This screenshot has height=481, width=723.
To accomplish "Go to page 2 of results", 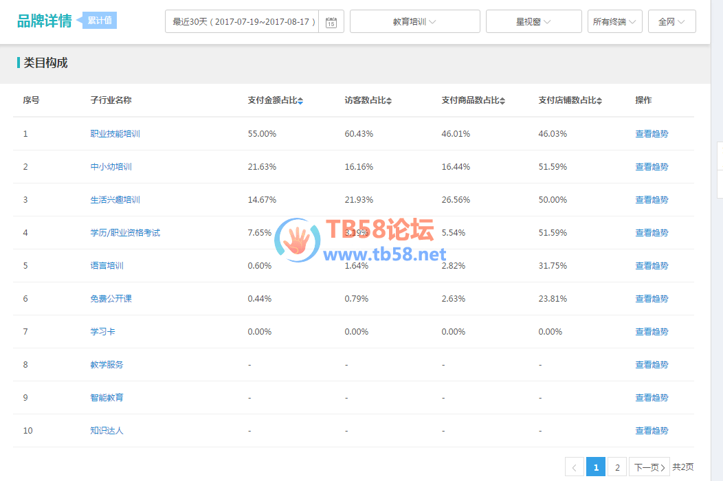I will tap(617, 467).
